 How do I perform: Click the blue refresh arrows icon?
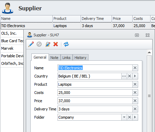pyautogui.click(x=66, y=44)
